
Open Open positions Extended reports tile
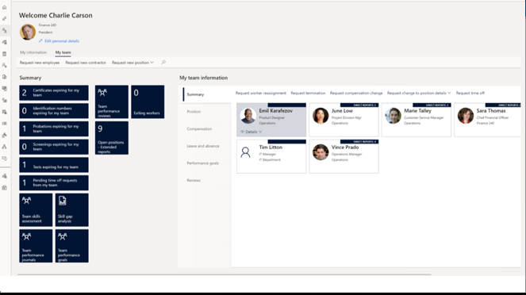pyautogui.click(x=112, y=138)
